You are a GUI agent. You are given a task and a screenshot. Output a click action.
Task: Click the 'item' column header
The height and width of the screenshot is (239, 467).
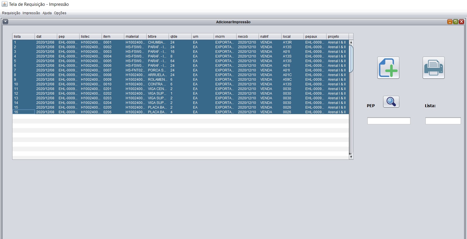[x=113, y=37]
